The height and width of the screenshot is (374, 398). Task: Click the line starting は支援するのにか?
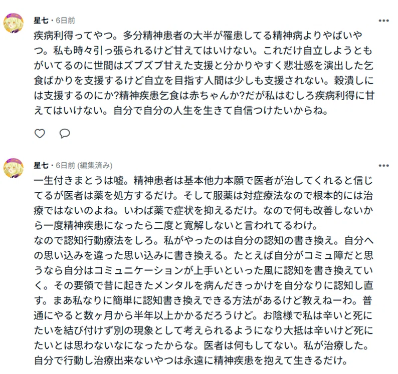[x=204, y=96]
